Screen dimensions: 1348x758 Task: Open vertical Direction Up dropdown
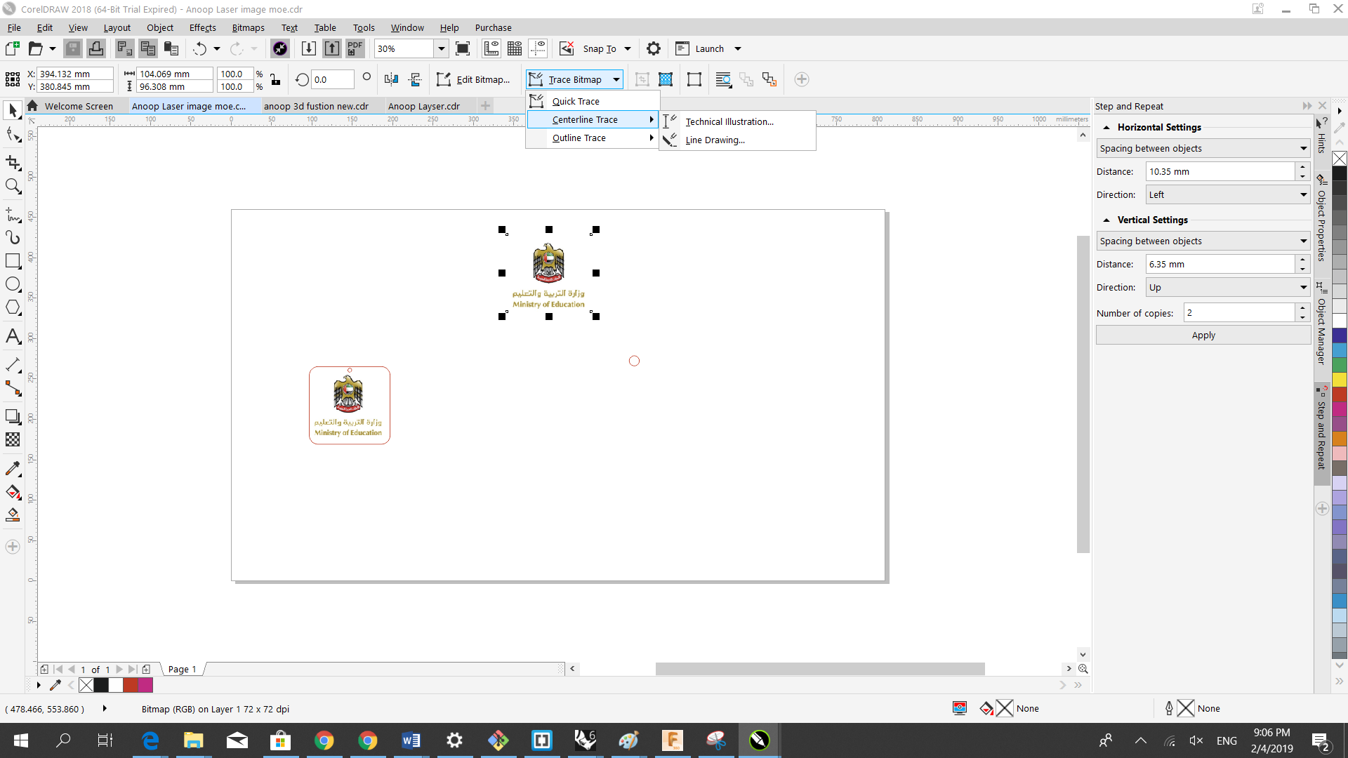[x=1229, y=287]
